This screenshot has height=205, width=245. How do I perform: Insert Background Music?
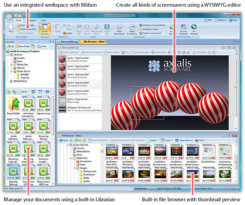(97, 29)
